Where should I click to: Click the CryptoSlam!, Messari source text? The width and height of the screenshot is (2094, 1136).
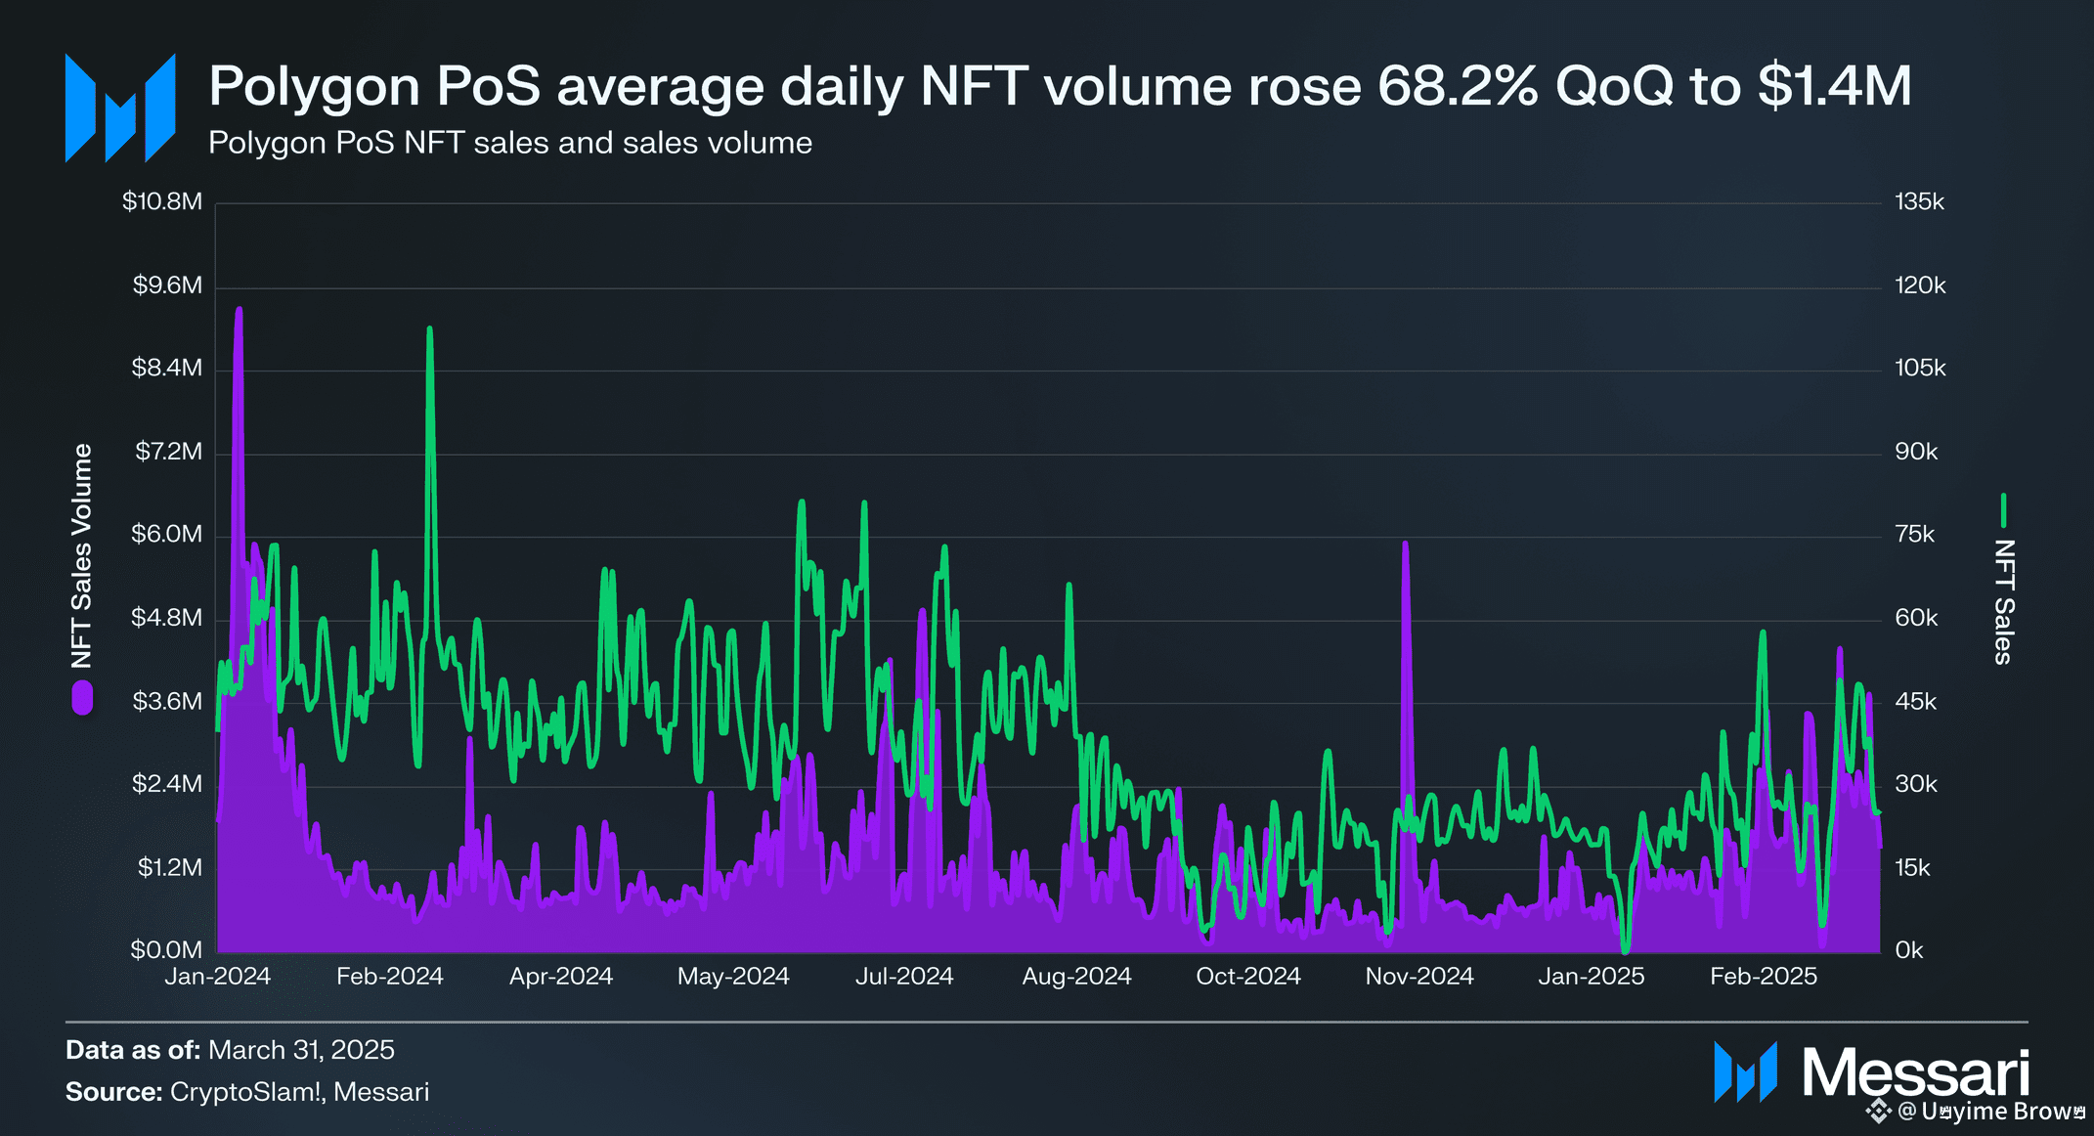(299, 1092)
